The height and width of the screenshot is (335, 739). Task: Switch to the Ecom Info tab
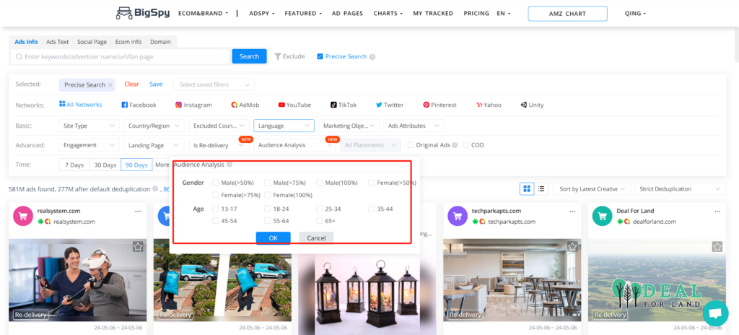point(128,42)
